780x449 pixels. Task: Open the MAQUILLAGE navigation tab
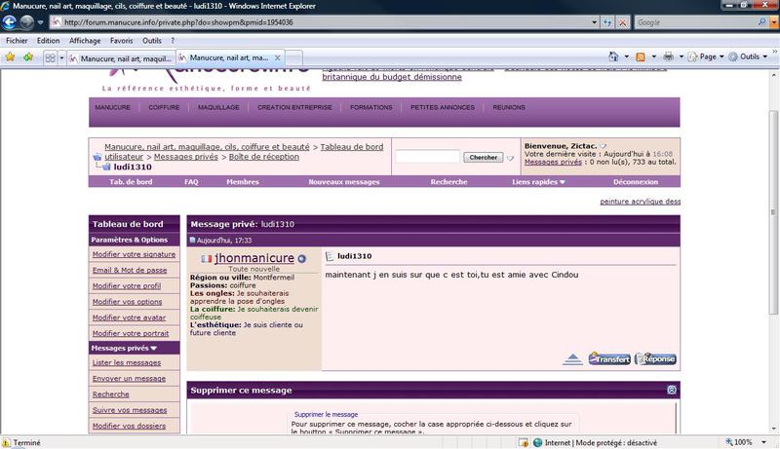[x=217, y=109]
